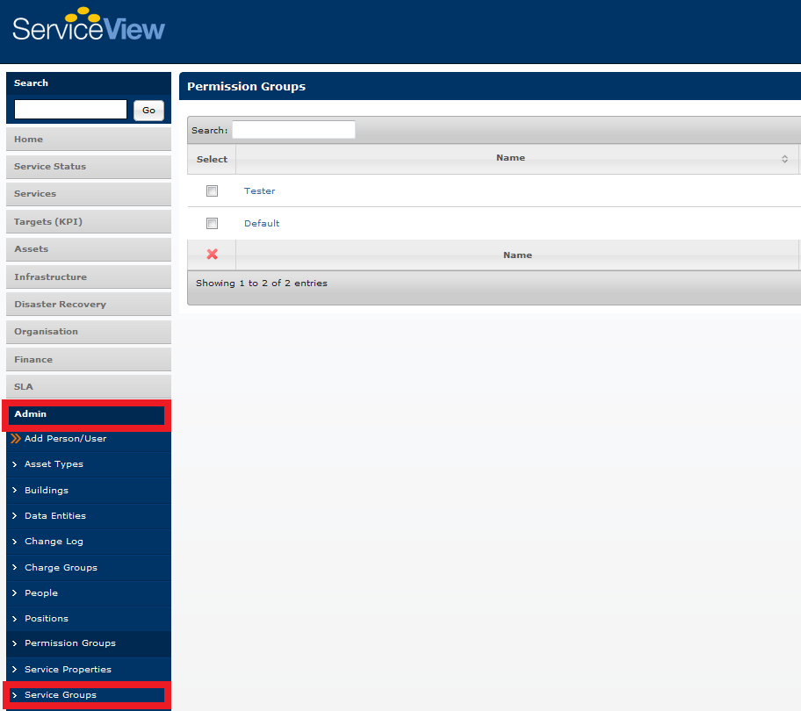The image size is (801, 711).
Task: Click the chevron beside Change Log
Action: coord(14,542)
